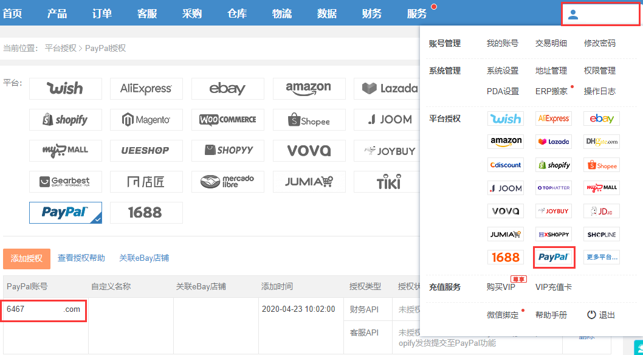Viewport: 643px width, 355px height.
Task: Select the Amazon platform tile in main list
Action: click(309, 89)
